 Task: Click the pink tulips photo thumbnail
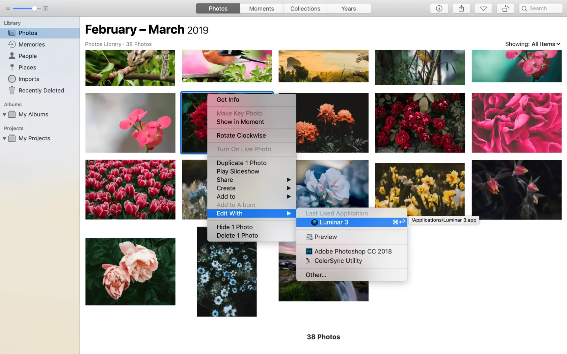(130, 189)
